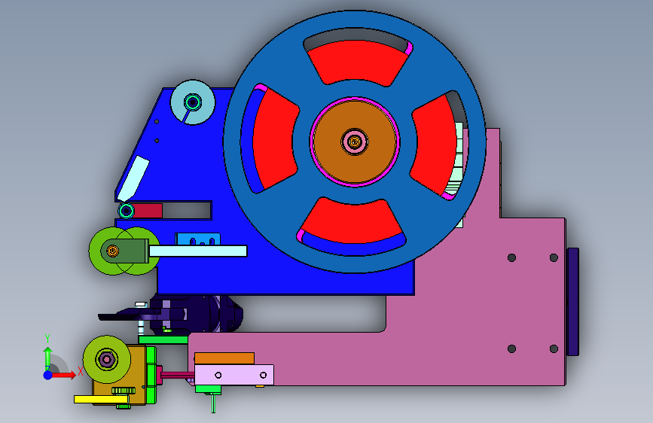Select the maroon rod beside the lavender block

(178, 376)
